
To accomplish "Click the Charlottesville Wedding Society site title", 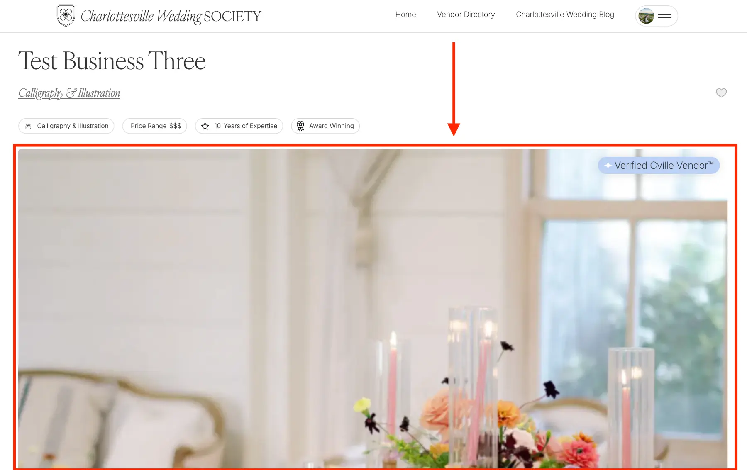I will 171,16.
